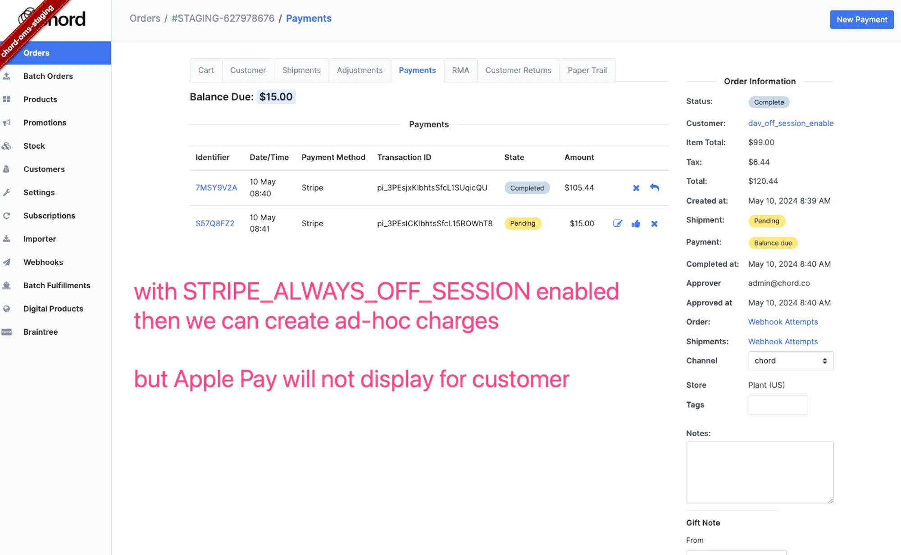The height and width of the screenshot is (555, 901).
Task: Click into the Tags input field
Action: point(778,405)
